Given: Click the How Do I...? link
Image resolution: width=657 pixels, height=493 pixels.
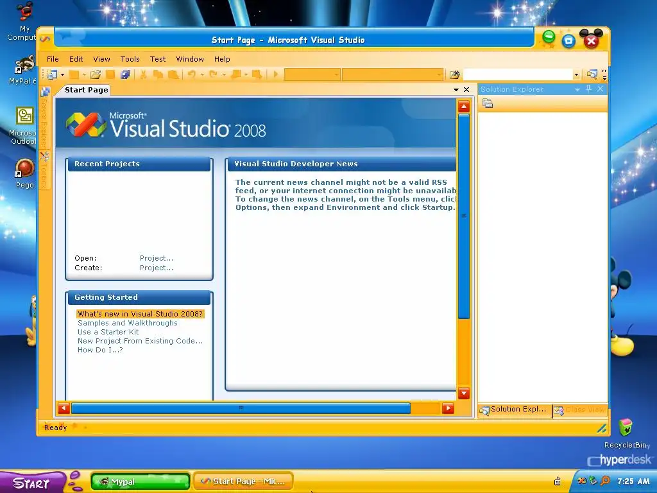Looking at the screenshot, I should [x=100, y=350].
